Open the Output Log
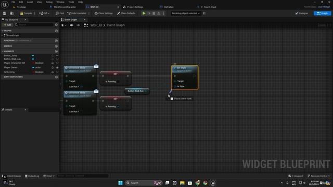Viewport: 333px width, 187px height. point(32,176)
